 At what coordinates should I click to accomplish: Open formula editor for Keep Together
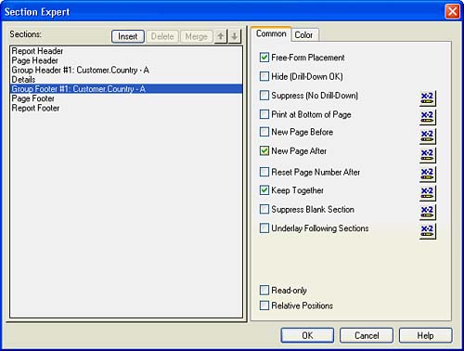coord(428,193)
